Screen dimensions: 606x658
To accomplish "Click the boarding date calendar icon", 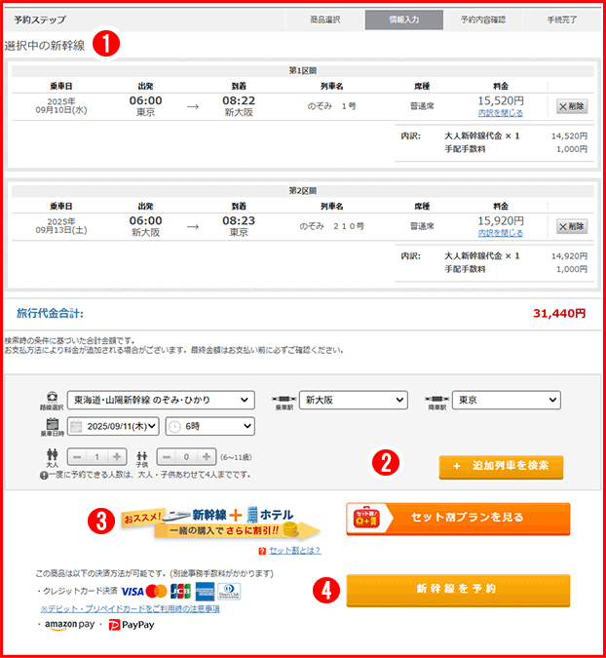I will coord(53,424).
